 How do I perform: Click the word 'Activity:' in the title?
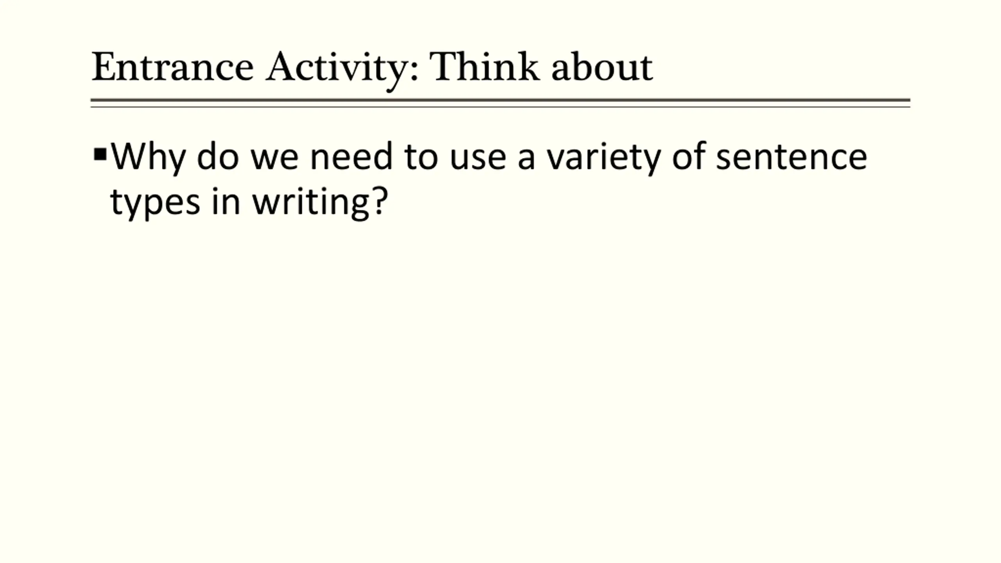(x=342, y=70)
